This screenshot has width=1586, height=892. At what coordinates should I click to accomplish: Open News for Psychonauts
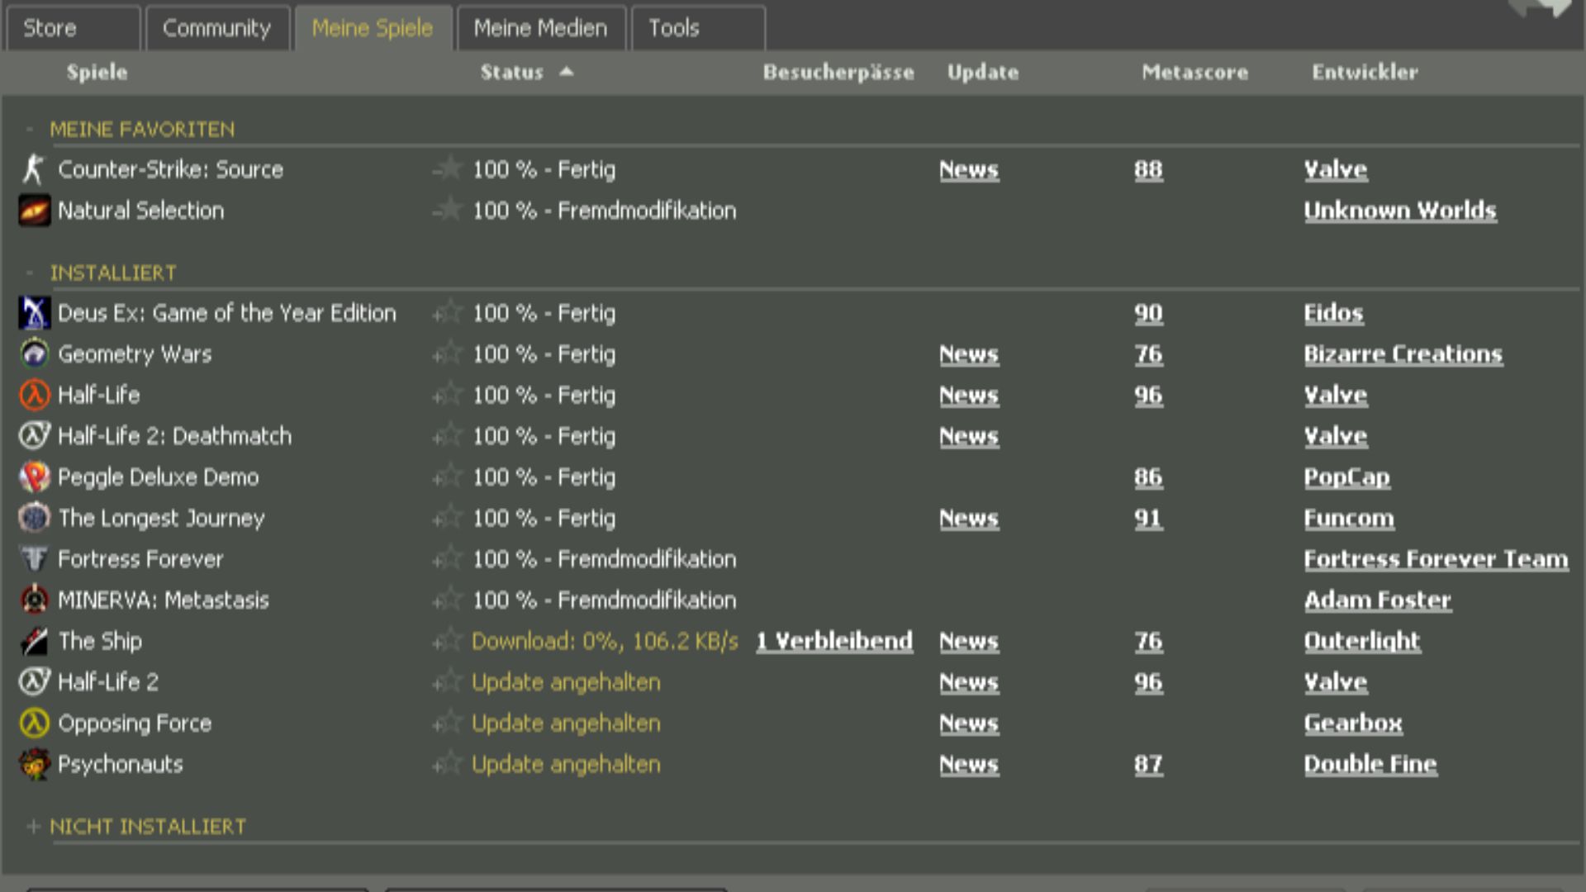tap(968, 765)
